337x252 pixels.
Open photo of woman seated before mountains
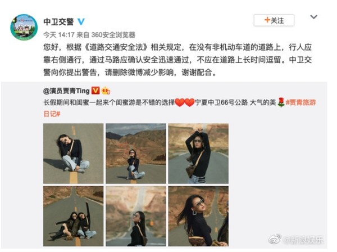[x=136, y=154]
